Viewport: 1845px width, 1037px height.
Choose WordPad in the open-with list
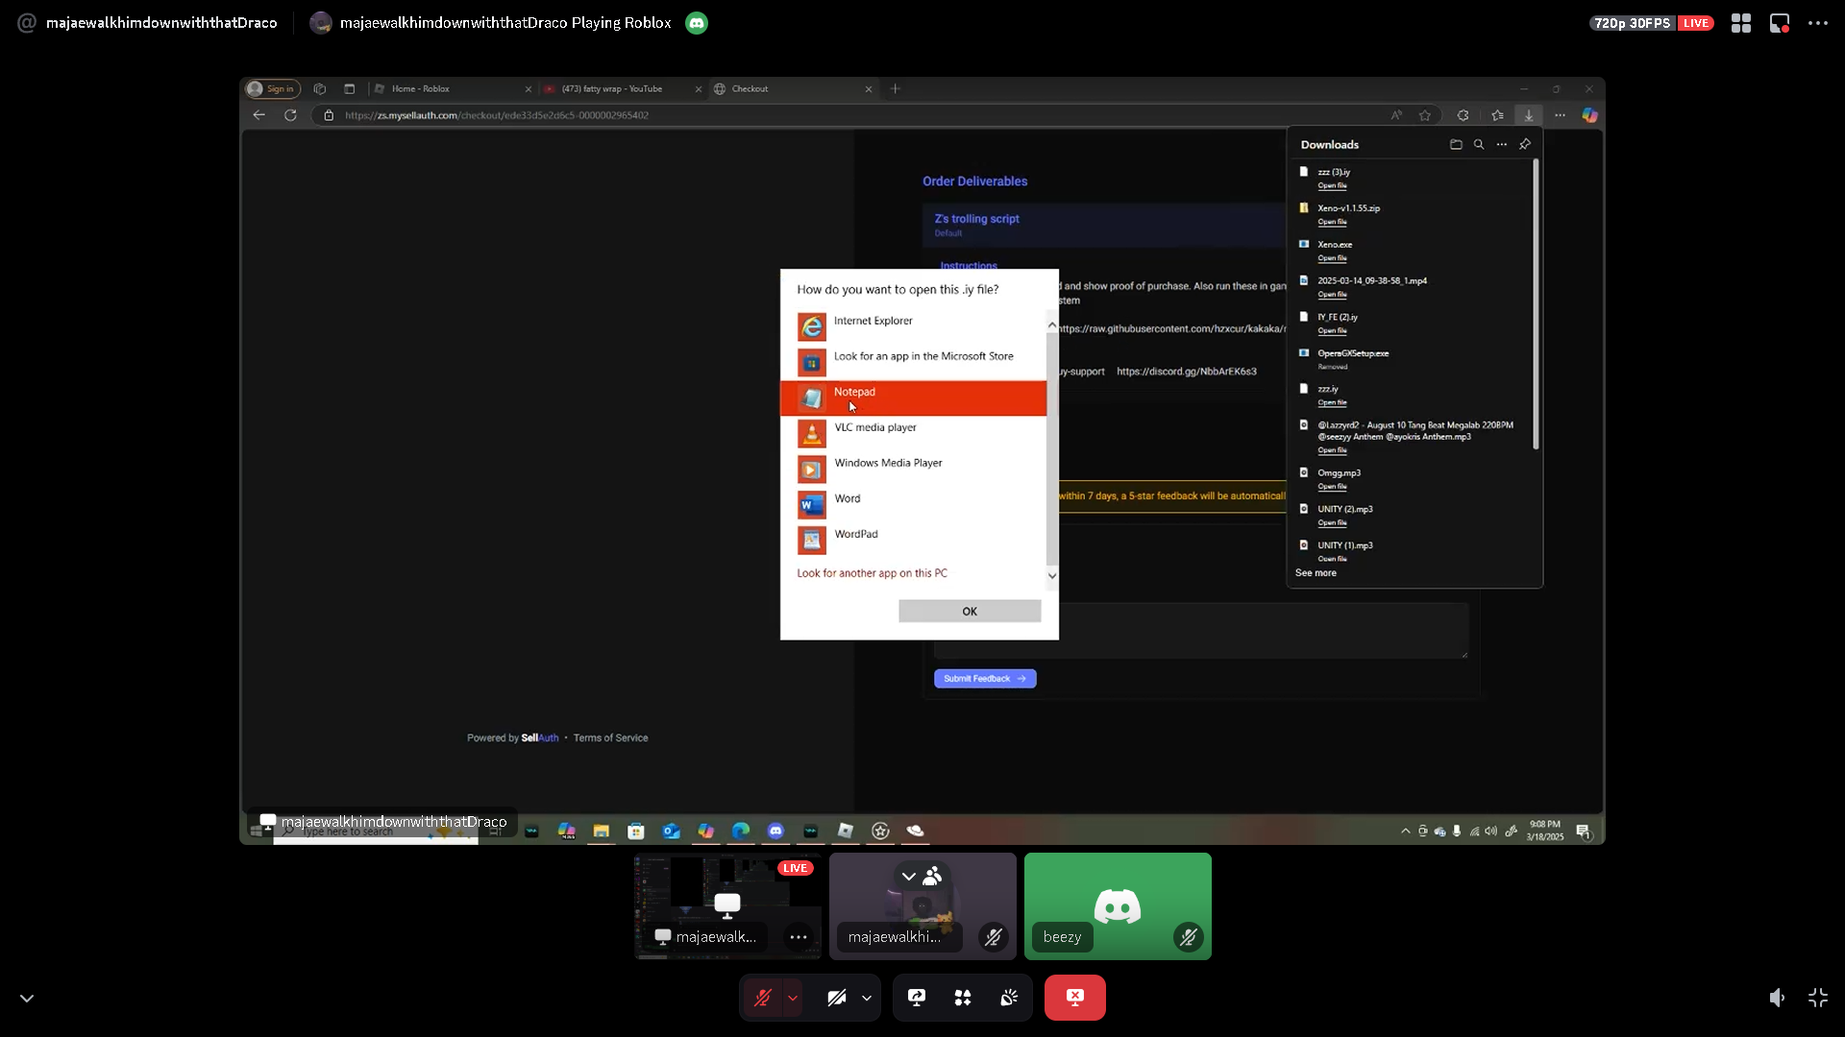tap(913, 540)
